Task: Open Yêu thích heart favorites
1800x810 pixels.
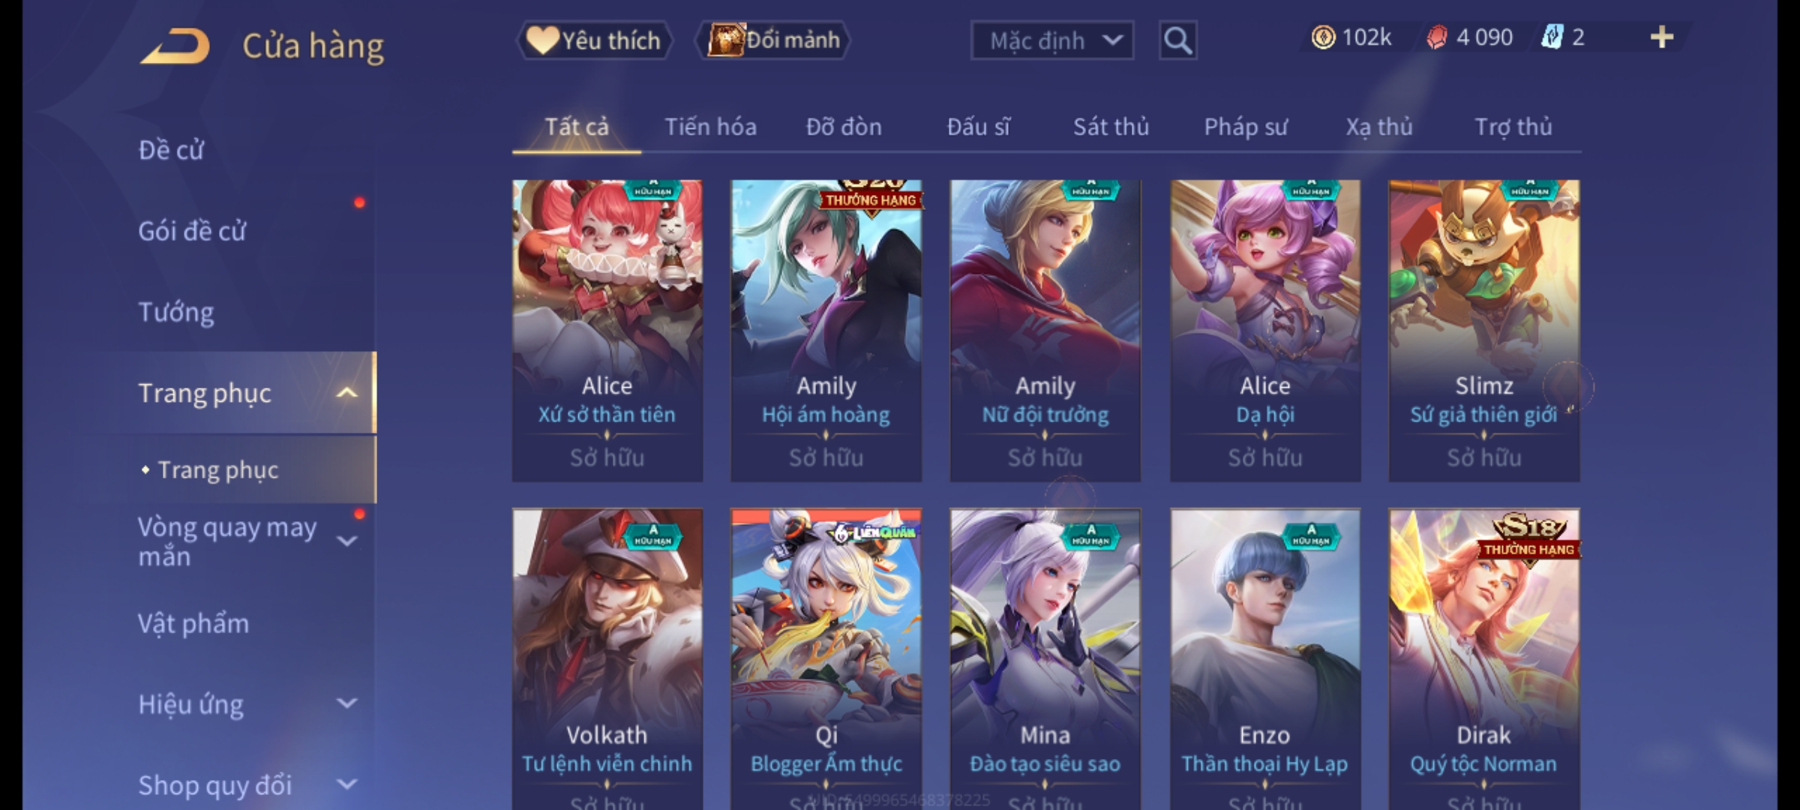Action: coord(594,40)
